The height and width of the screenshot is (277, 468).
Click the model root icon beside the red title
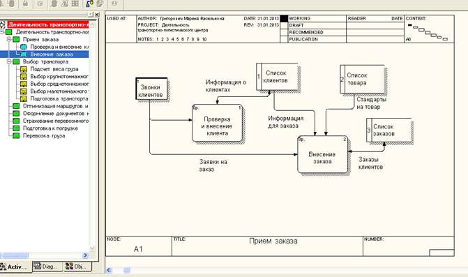pos(2,25)
